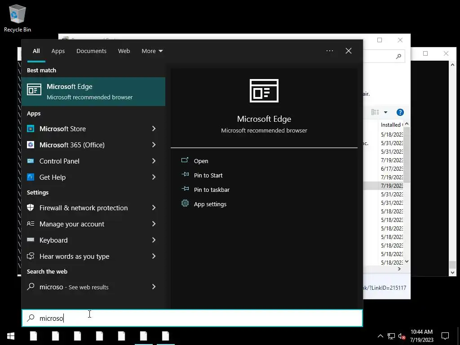This screenshot has width=460, height=345.
Task: Click the help question mark in background window
Action: point(400,112)
